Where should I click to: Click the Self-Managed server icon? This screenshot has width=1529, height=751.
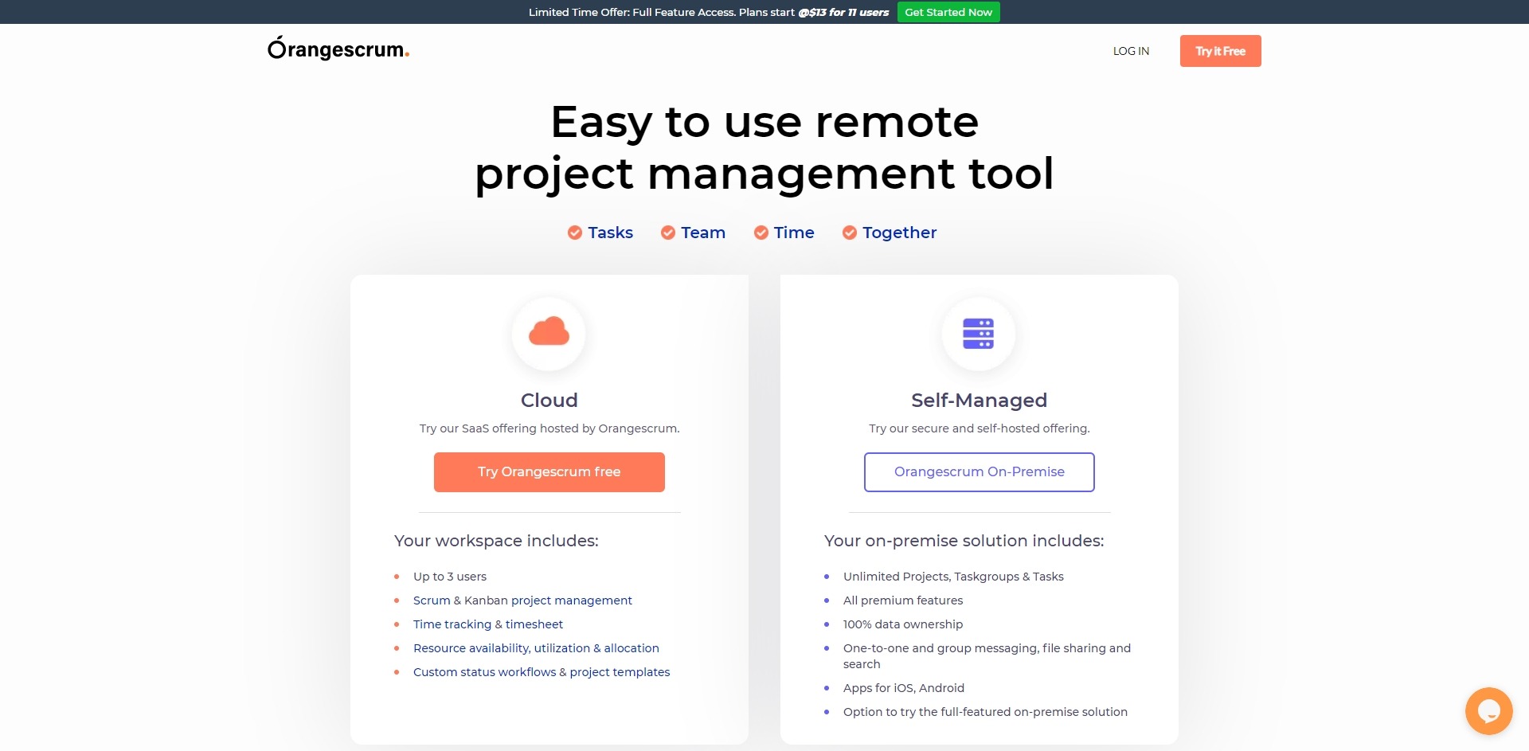978,334
